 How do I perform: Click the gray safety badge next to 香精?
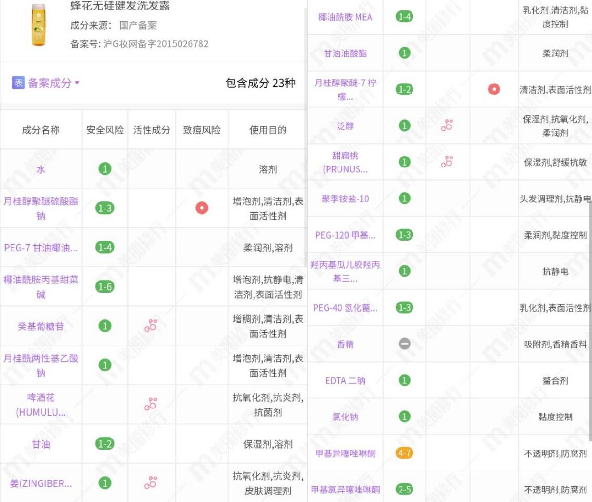coord(403,344)
